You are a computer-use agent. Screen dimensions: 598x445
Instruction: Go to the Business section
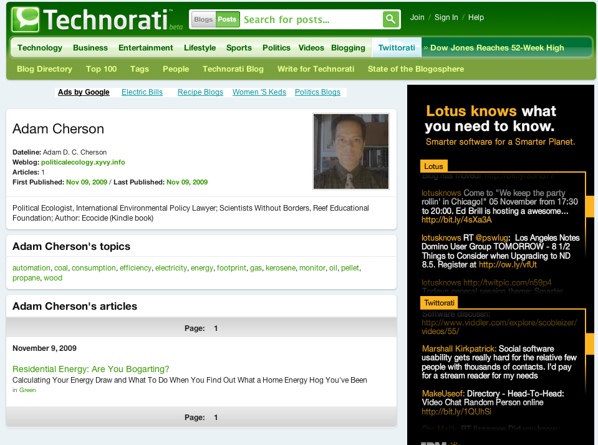tap(90, 47)
